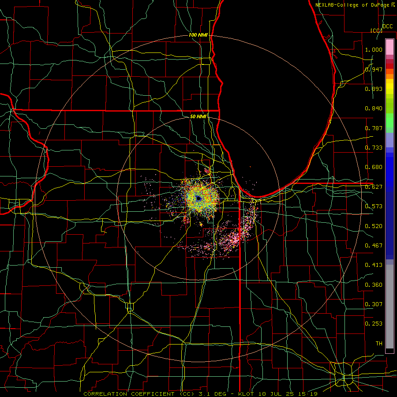Pick the orange segment of color bar

[x=390, y=76]
